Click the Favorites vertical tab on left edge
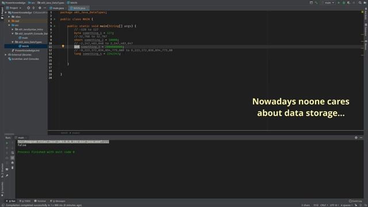This screenshot has height=207, width=368. tap(2, 189)
